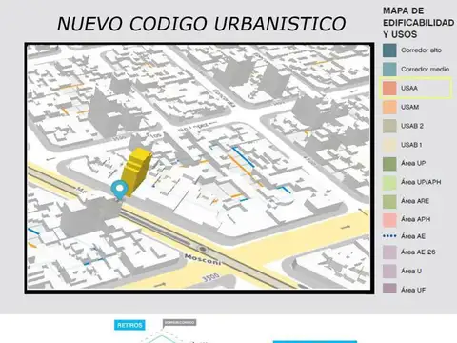457x343 pixels.
Task: Click the Área APH pink swatch
Action: (x=389, y=220)
